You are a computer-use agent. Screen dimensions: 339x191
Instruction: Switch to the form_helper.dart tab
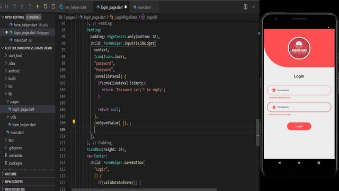tap(76, 7)
